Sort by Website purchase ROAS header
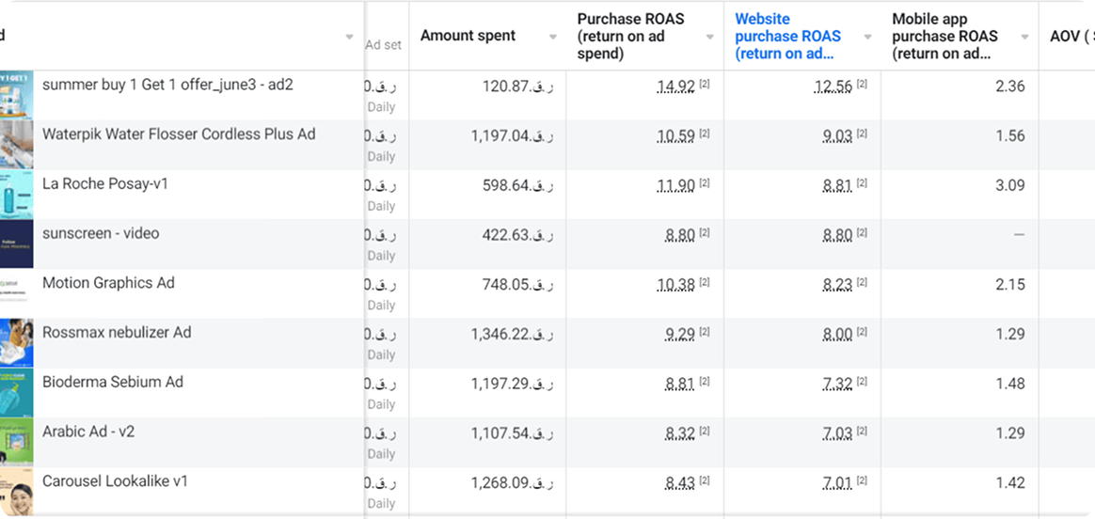Image resolution: width=1095 pixels, height=519 pixels. click(x=787, y=36)
